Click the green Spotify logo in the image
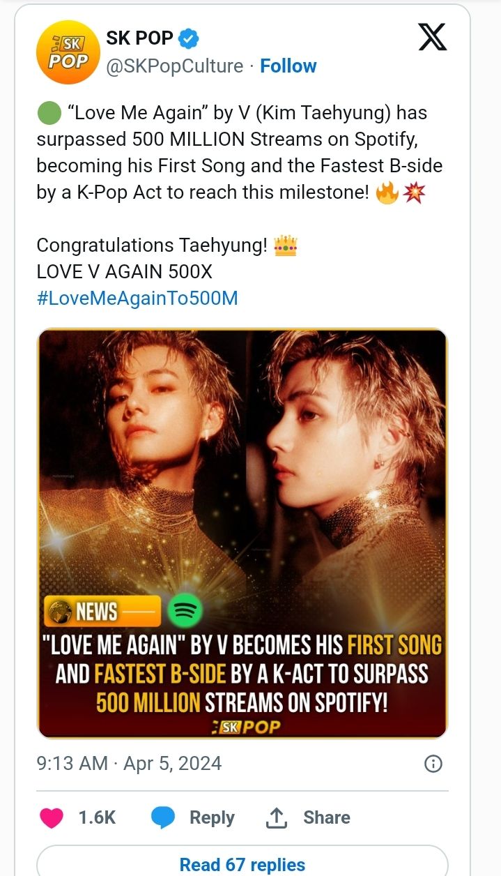Image resolution: width=501 pixels, height=876 pixels. pos(185,612)
